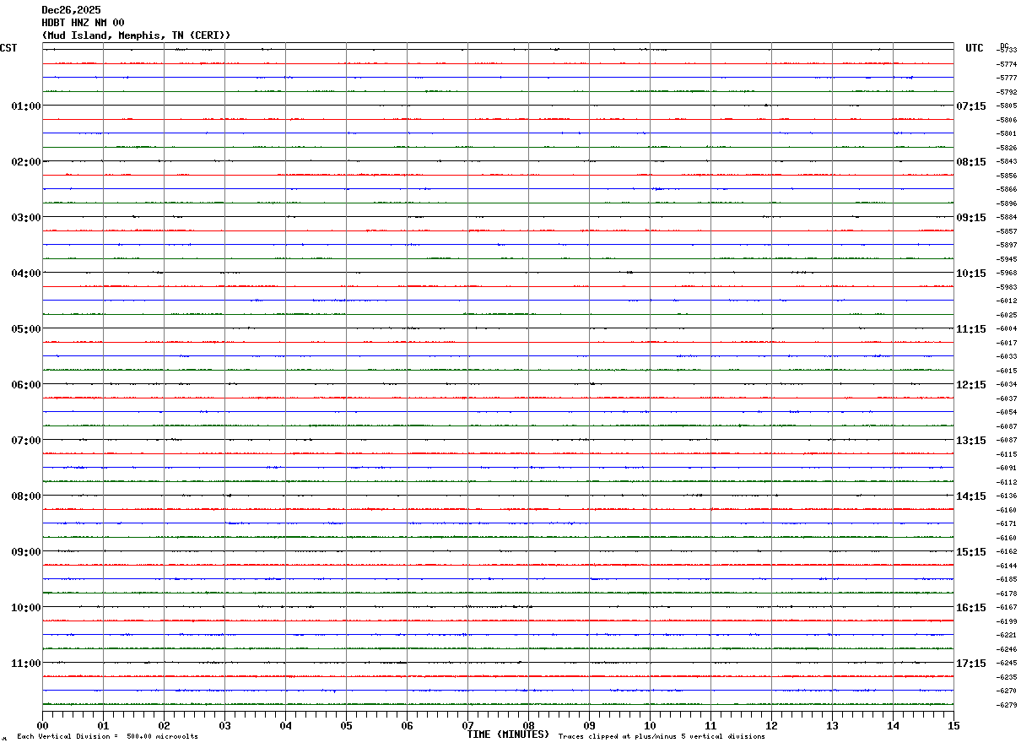Image resolution: width=1021 pixels, height=748 pixels.
Task: Click the DC offset value "-6054"
Action: click(1007, 412)
